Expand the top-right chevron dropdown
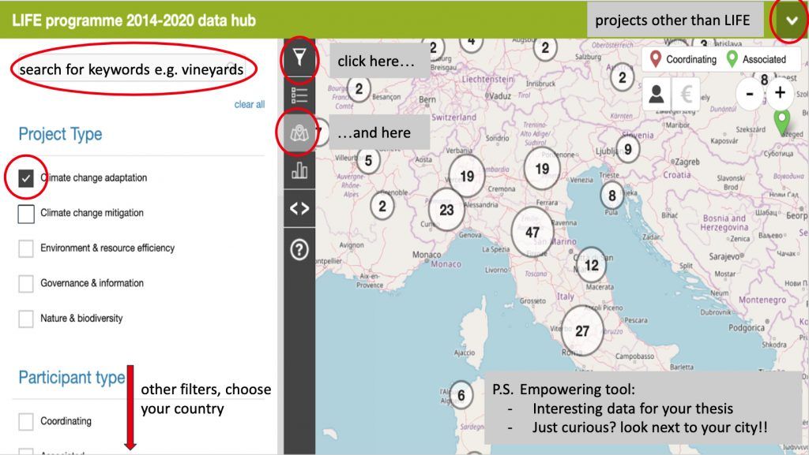The width and height of the screenshot is (809, 455). click(x=791, y=21)
